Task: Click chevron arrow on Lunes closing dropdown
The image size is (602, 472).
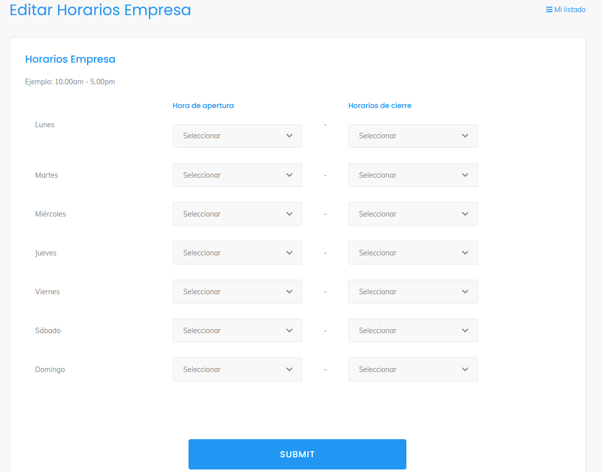Action: 465,136
